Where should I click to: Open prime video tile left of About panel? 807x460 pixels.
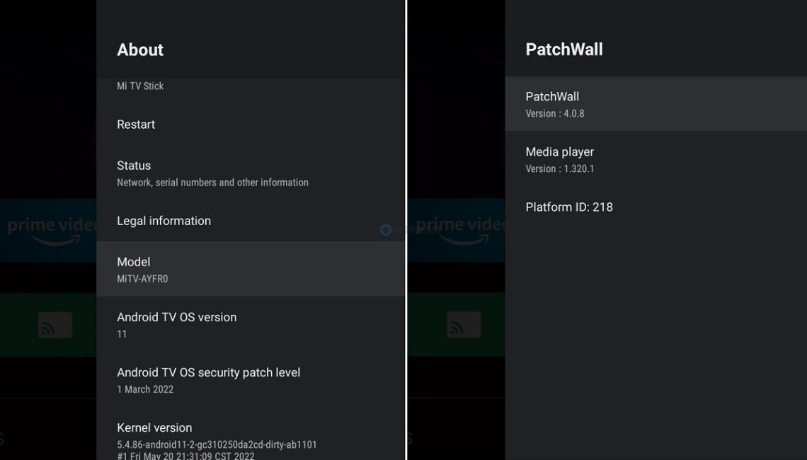pos(48,230)
